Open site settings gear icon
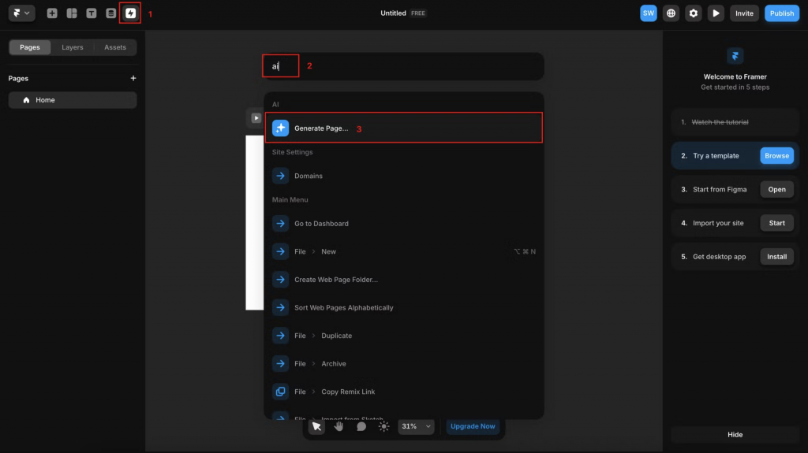The width and height of the screenshot is (808, 453). (694, 13)
